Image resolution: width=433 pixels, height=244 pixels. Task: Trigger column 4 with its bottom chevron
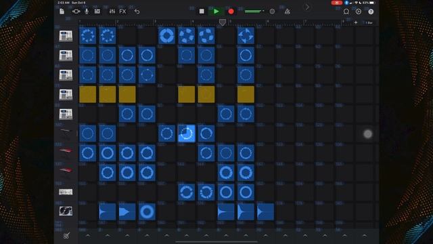pos(147,236)
